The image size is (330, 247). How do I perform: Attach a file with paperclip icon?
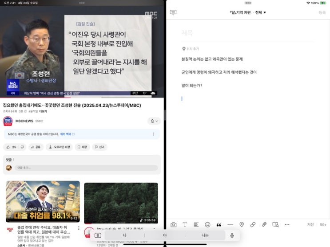pos(264,225)
